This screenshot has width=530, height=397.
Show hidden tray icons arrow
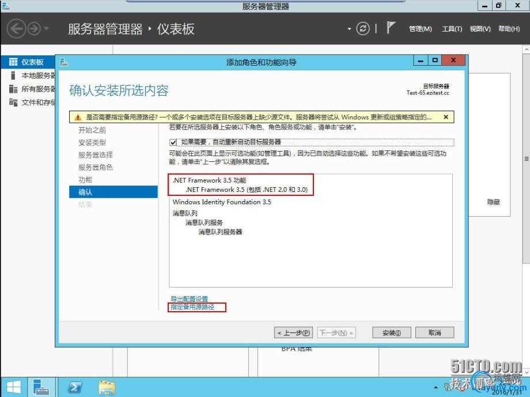[436, 388]
